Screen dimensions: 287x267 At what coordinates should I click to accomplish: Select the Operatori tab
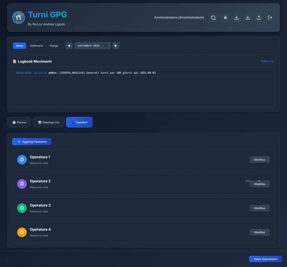tap(79, 122)
